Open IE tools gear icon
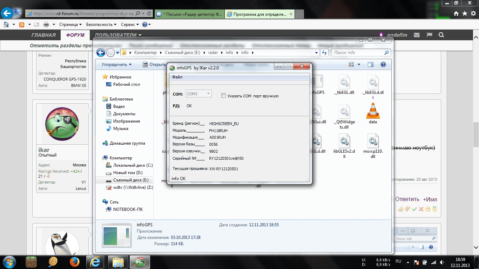Image resolution: width=479 pixels, height=269 pixels. (x=473, y=14)
